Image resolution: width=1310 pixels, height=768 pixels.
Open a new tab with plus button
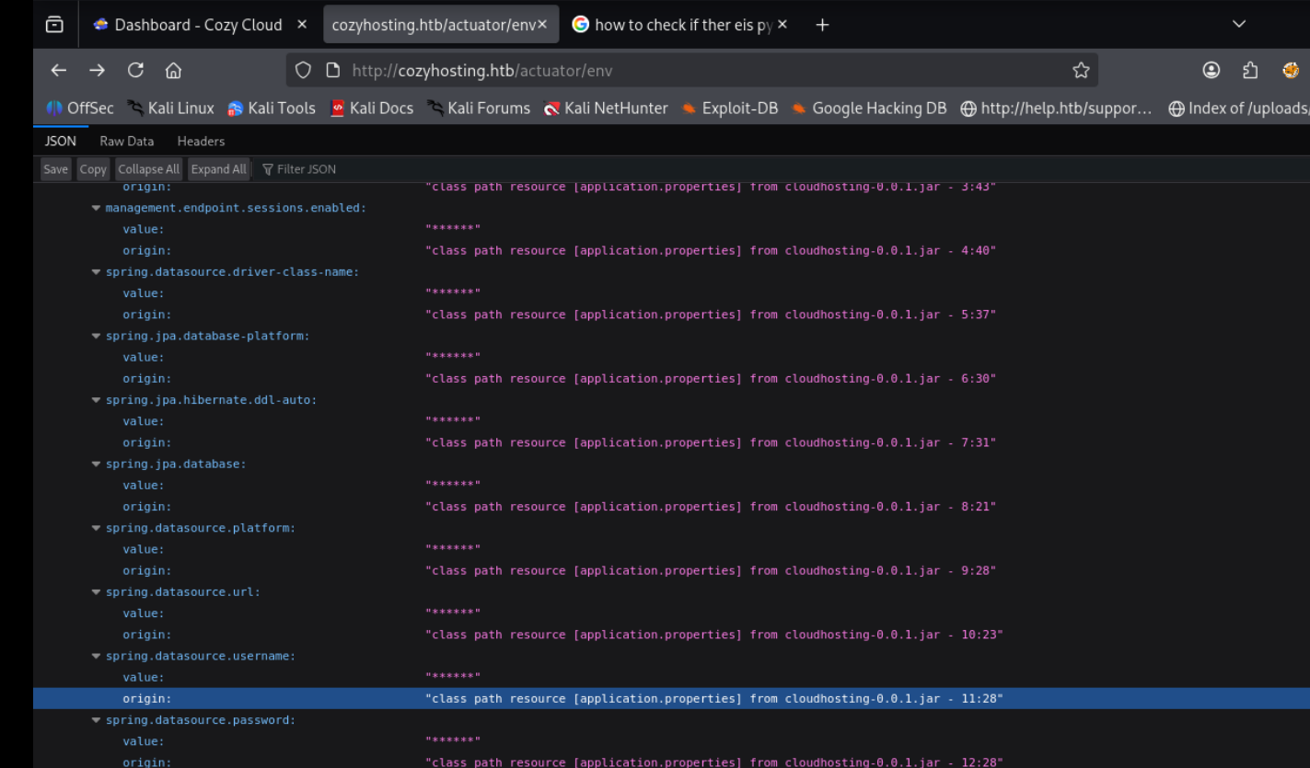click(x=822, y=25)
